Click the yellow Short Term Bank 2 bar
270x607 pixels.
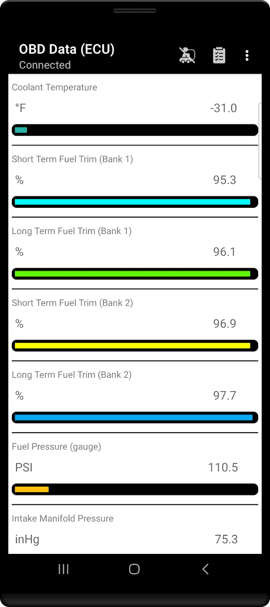pos(135,346)
